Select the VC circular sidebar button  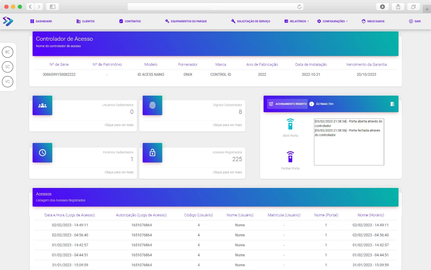point(8,81)
